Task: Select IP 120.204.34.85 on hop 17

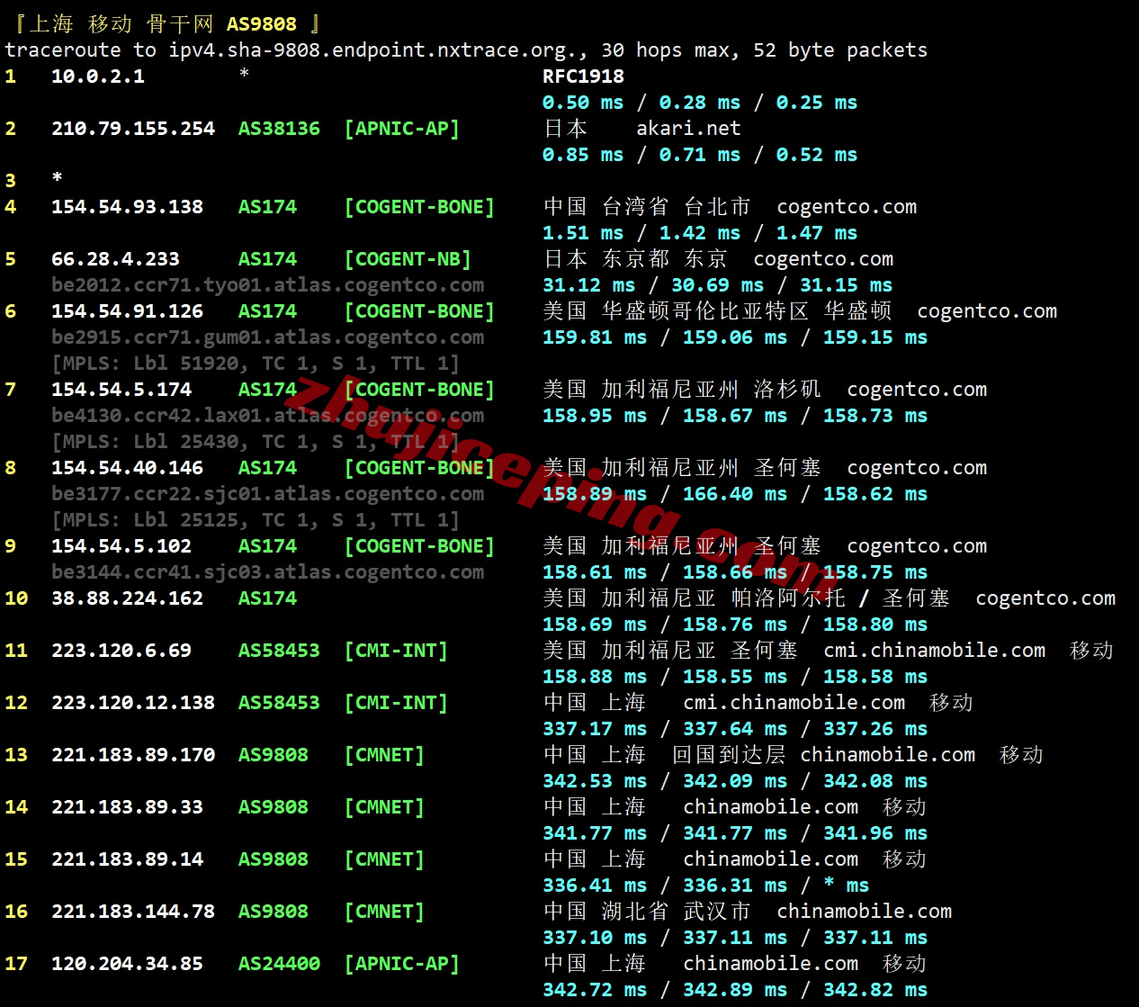Action: pos(127,964)
